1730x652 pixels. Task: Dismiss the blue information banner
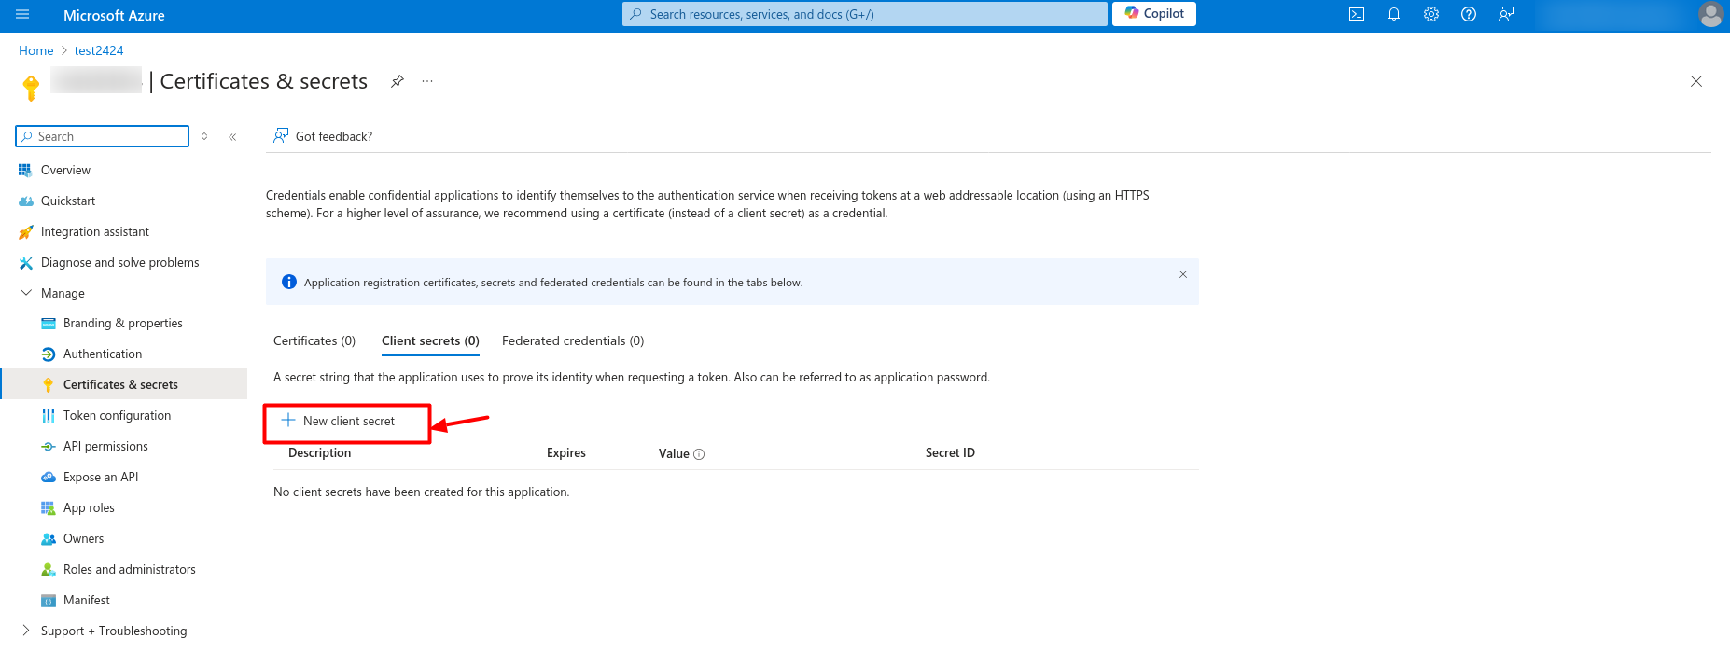click(1183, 274)
